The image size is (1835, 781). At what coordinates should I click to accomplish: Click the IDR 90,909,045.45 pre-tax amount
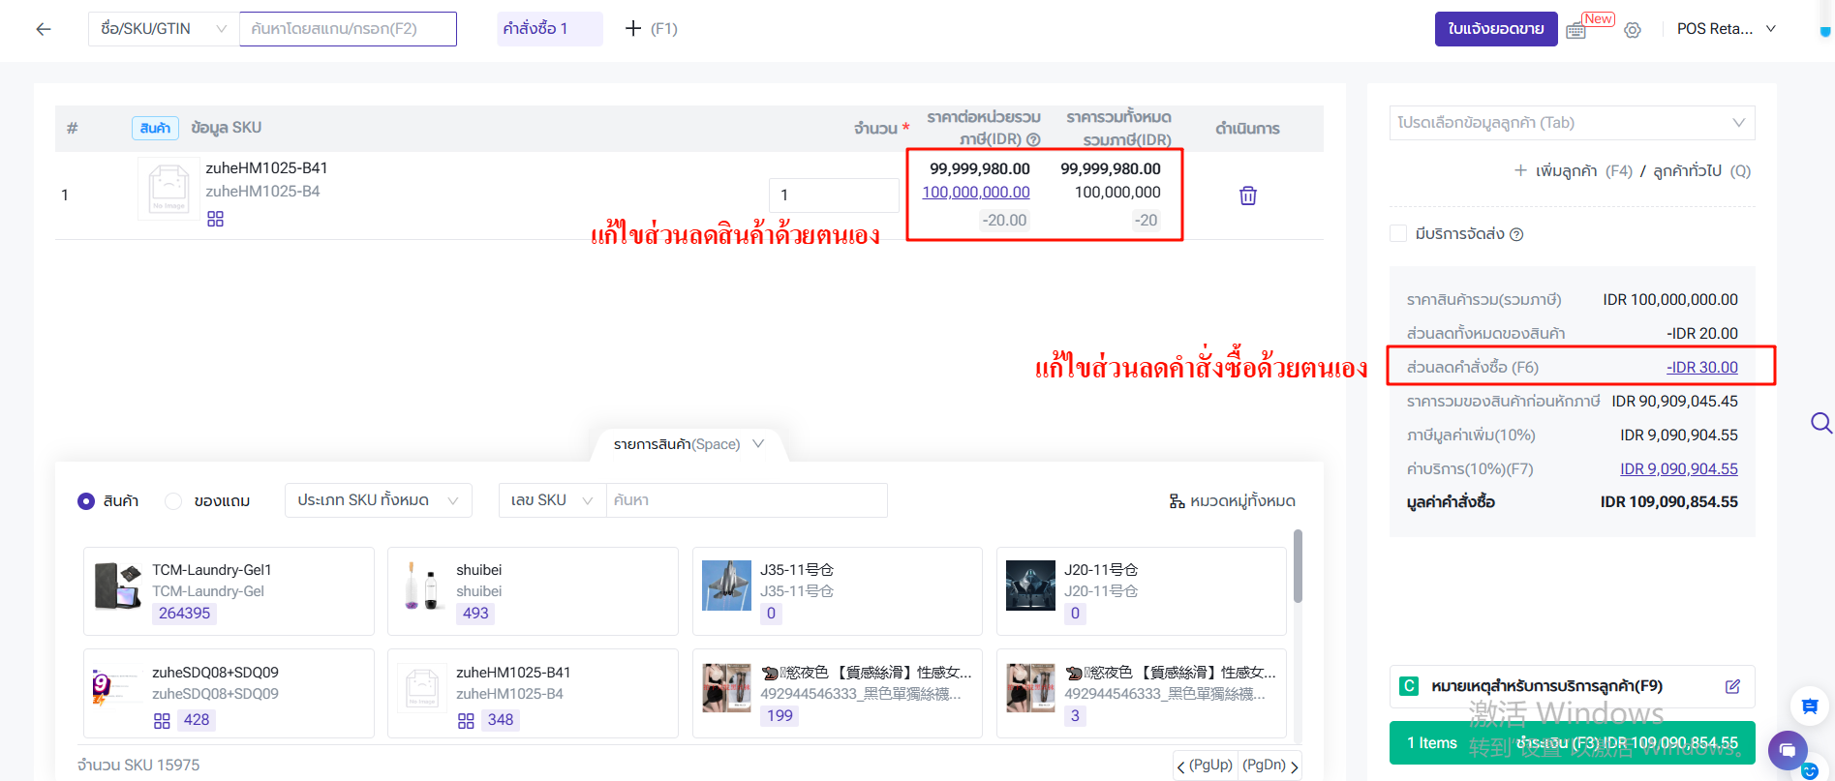tap(1674, 402)
